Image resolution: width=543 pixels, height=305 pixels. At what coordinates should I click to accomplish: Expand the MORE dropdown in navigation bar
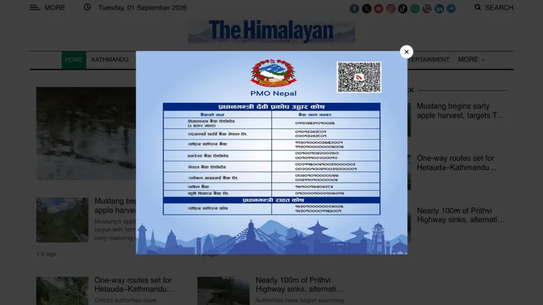pyautogui.click(x=471, y=59)
